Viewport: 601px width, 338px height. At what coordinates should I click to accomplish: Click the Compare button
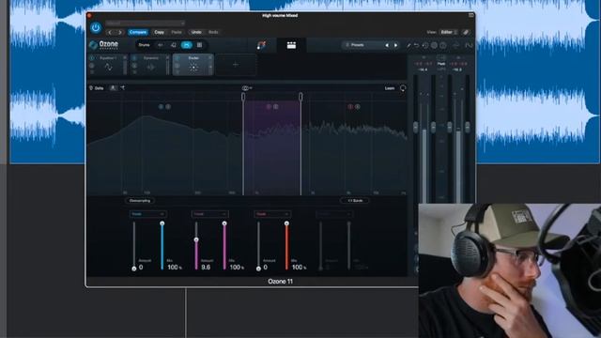pos(138,32)
